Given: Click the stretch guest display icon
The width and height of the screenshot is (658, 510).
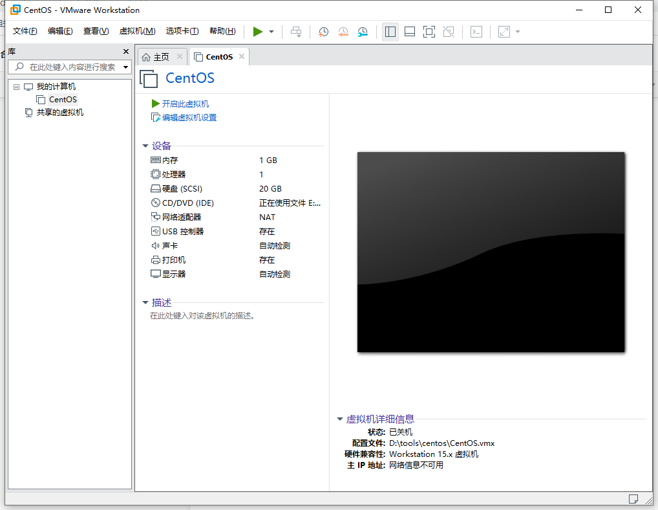Looking at the screenshot, I should coord(504,32).
